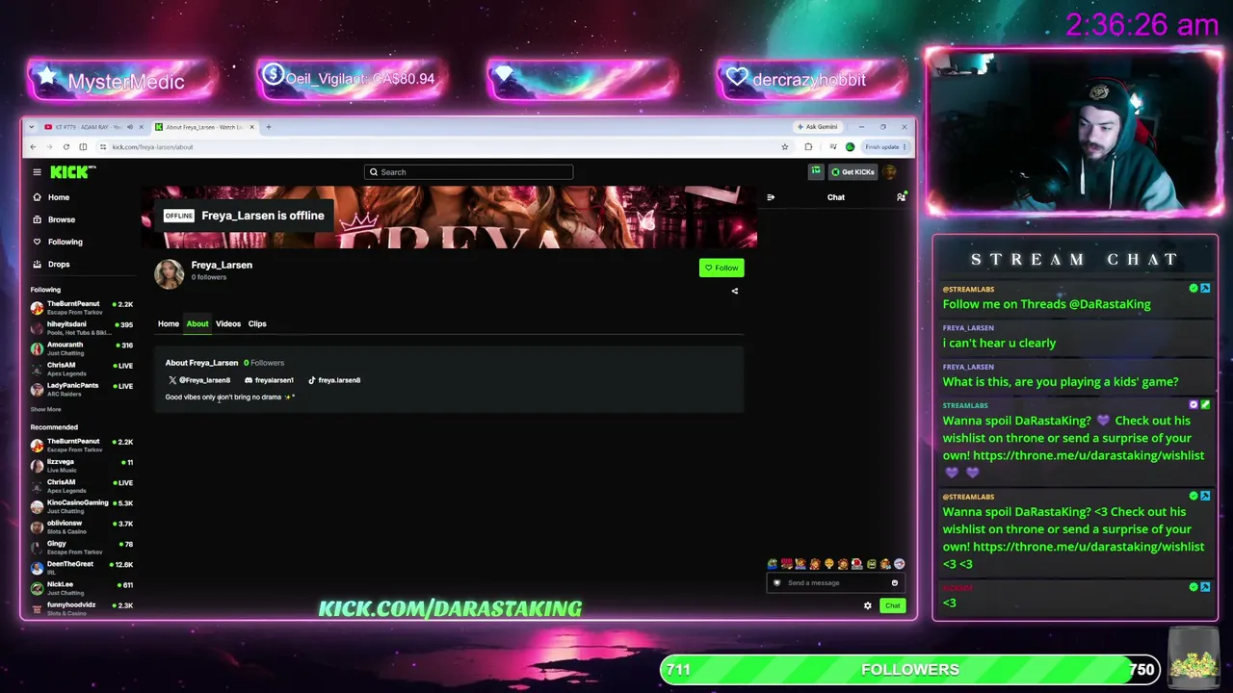Click the 0 Followers count in About section

(264, 363)
